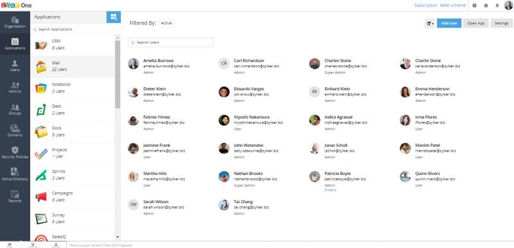Open the Reports sidebar section
This screenshot has height=248, width=514.
15,196
